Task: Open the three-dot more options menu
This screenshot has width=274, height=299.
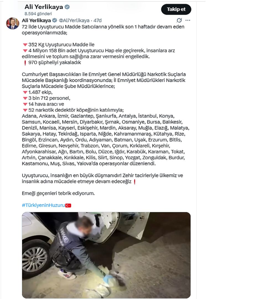Action: point(188,20)
